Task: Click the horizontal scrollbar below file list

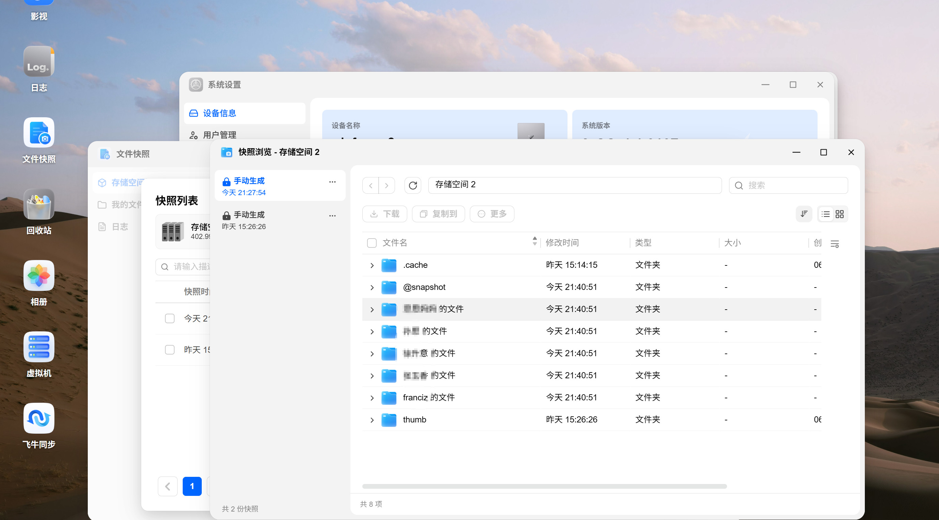Action: pos(544,486)
